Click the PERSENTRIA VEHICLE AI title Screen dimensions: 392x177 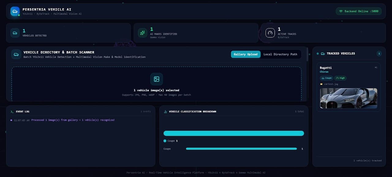pos(47,9)
